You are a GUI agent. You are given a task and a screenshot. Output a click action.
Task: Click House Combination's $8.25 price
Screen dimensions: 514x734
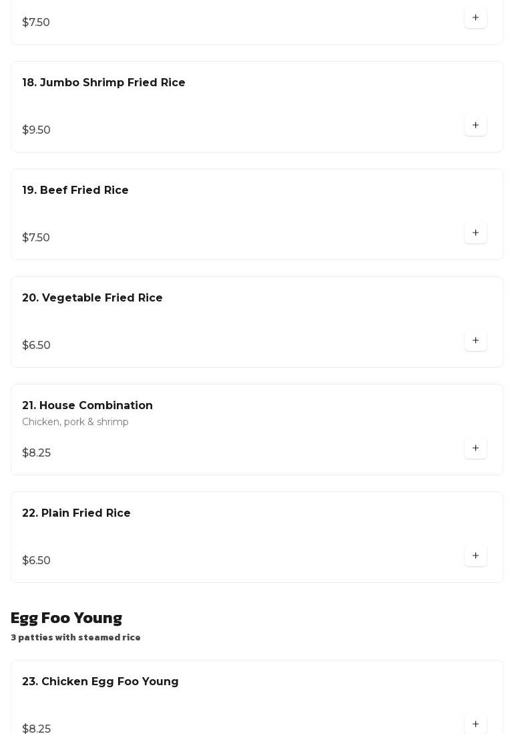36,453
